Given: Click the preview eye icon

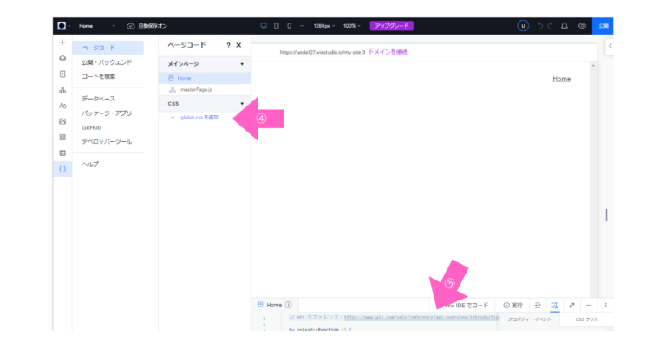Looking at the screenshot, I should 583,26.
